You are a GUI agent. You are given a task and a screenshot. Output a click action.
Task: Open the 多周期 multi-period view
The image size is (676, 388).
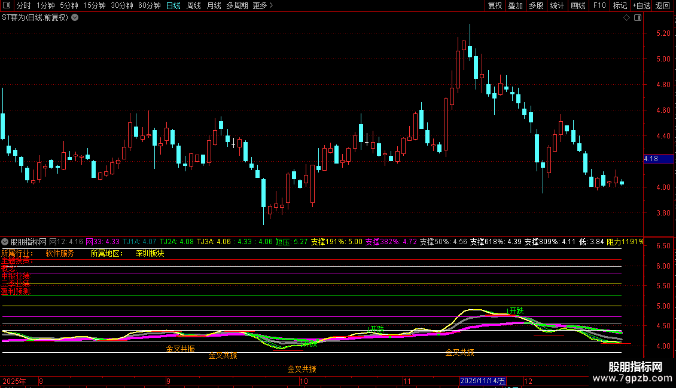pos(236,6)
